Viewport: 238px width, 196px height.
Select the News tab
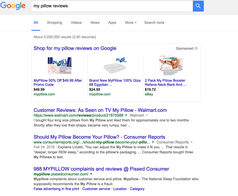95,23
